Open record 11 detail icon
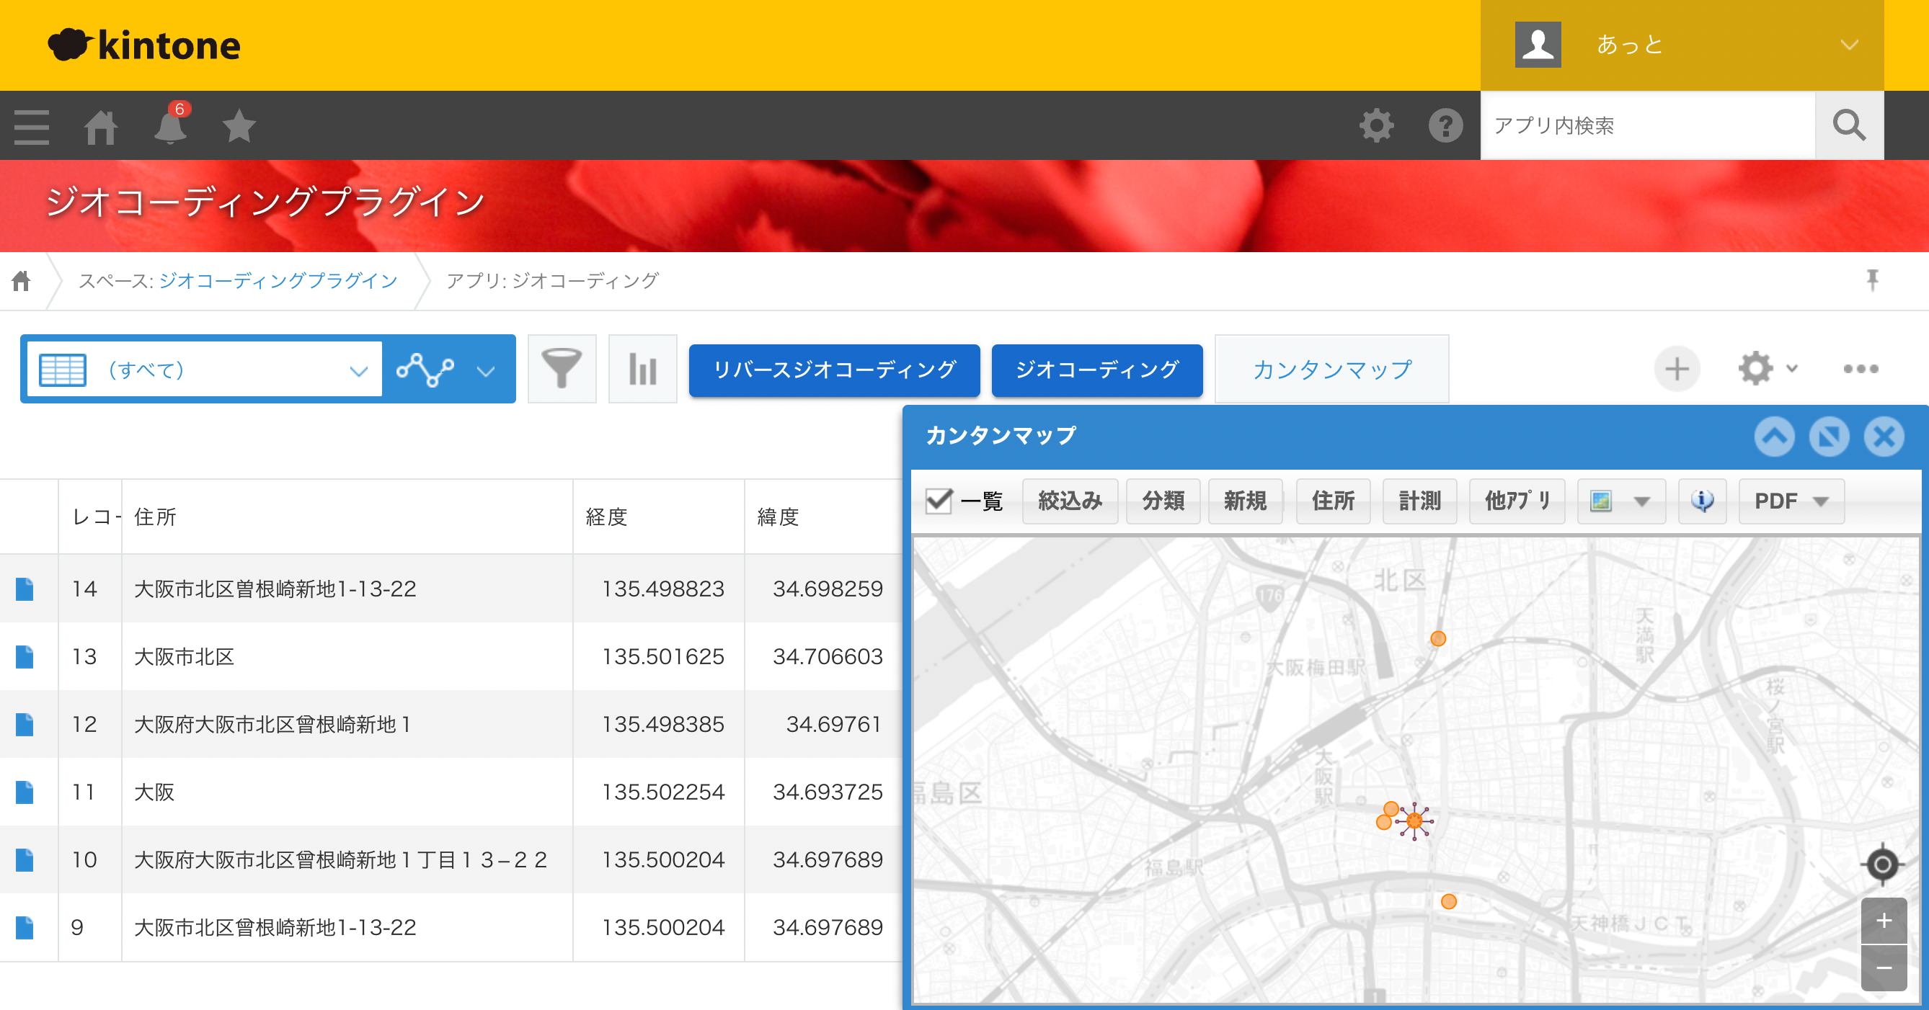 (x=25, y=792)
